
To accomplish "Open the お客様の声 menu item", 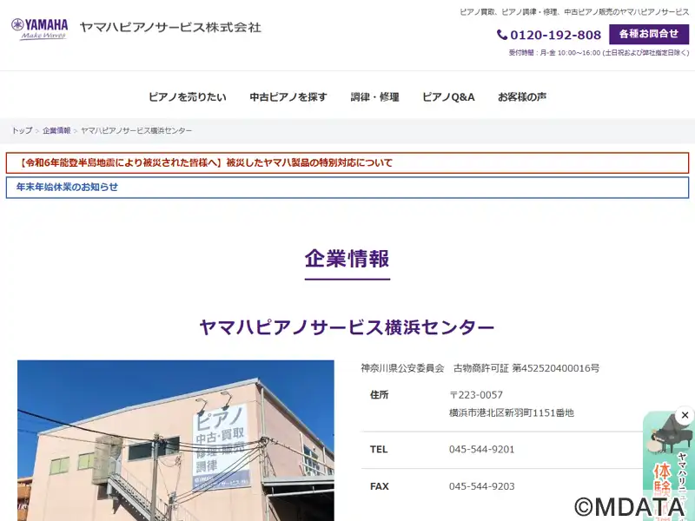I will [x=522, y=96].
